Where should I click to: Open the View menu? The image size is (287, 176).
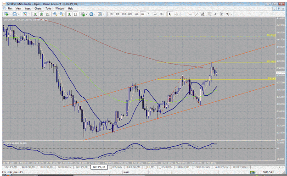pyautogui.click(x=18, y=8)
